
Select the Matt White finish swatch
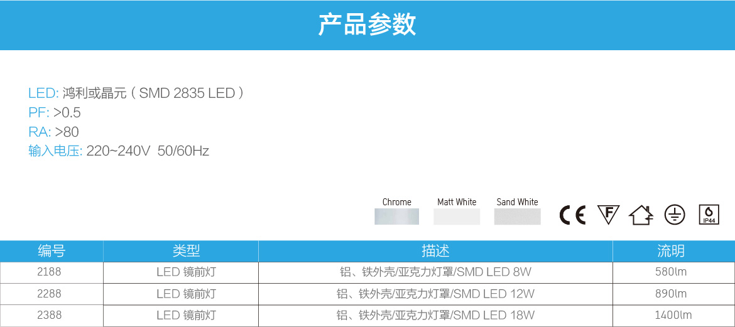tap(457, 217)
